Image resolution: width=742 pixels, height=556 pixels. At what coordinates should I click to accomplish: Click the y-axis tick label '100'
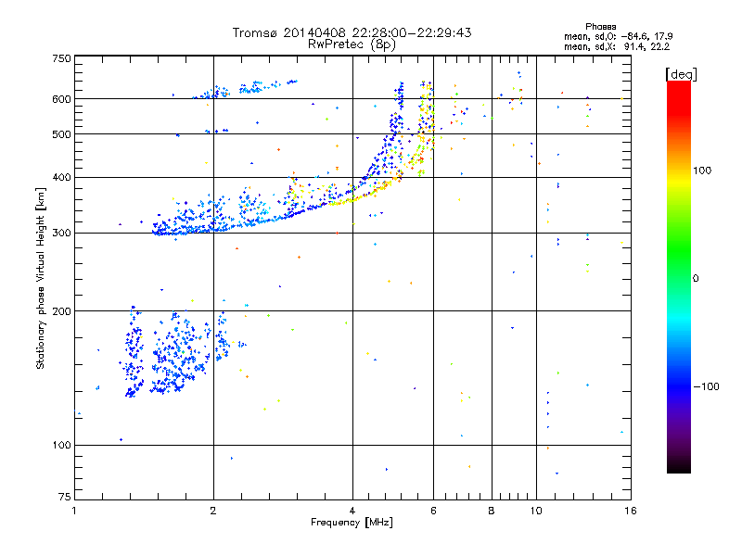[x=61, y=445]
